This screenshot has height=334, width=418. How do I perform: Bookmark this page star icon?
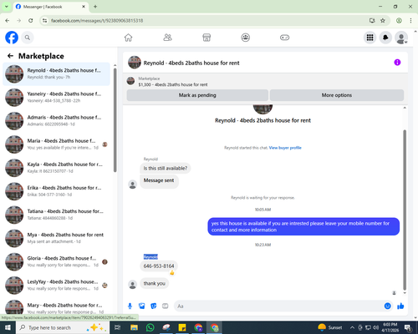(x=383, y=21)
